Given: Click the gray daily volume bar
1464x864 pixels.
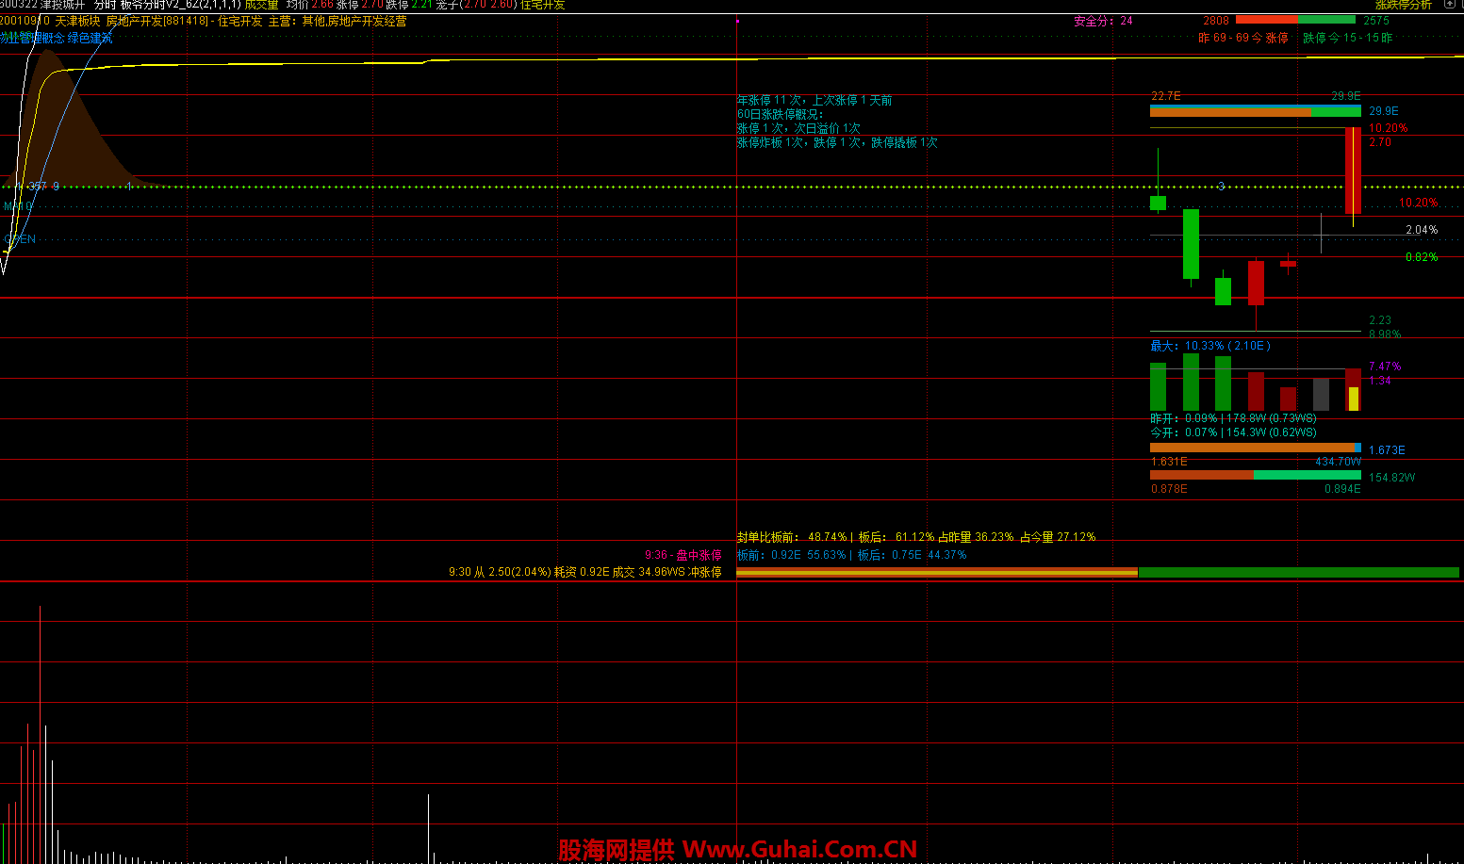Looking at the screenshot, I should (1321, 395).
